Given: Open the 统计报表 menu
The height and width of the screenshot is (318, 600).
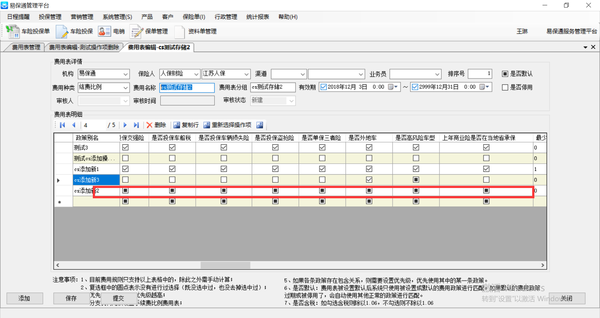Looking at the screenshot, I should pos(257,17).
